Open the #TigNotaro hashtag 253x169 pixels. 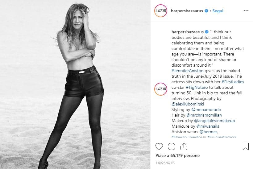pos(197,87)
